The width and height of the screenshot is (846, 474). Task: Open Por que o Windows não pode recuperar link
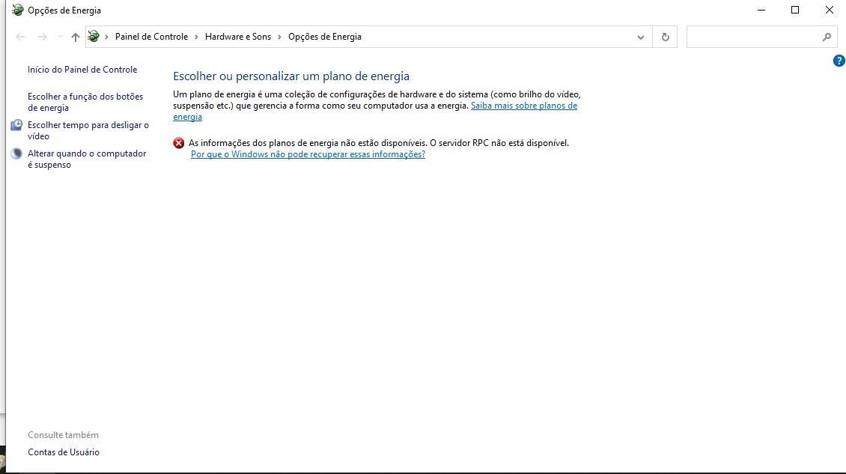[x=308, y=154]
